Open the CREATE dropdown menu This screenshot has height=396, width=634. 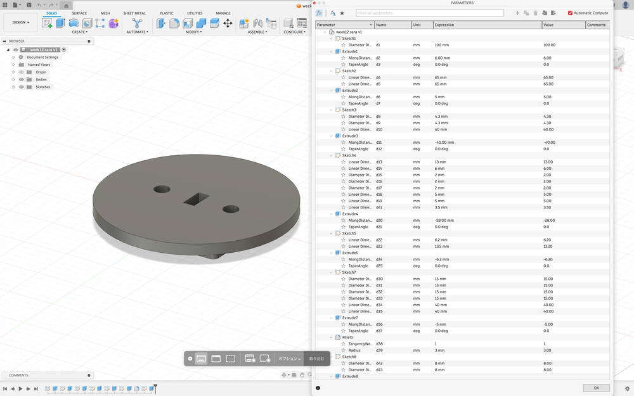pyautogui.click(x=80, y=32)
